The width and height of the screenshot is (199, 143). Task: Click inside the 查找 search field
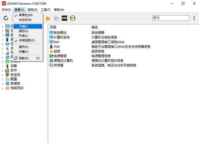(171, 18)
